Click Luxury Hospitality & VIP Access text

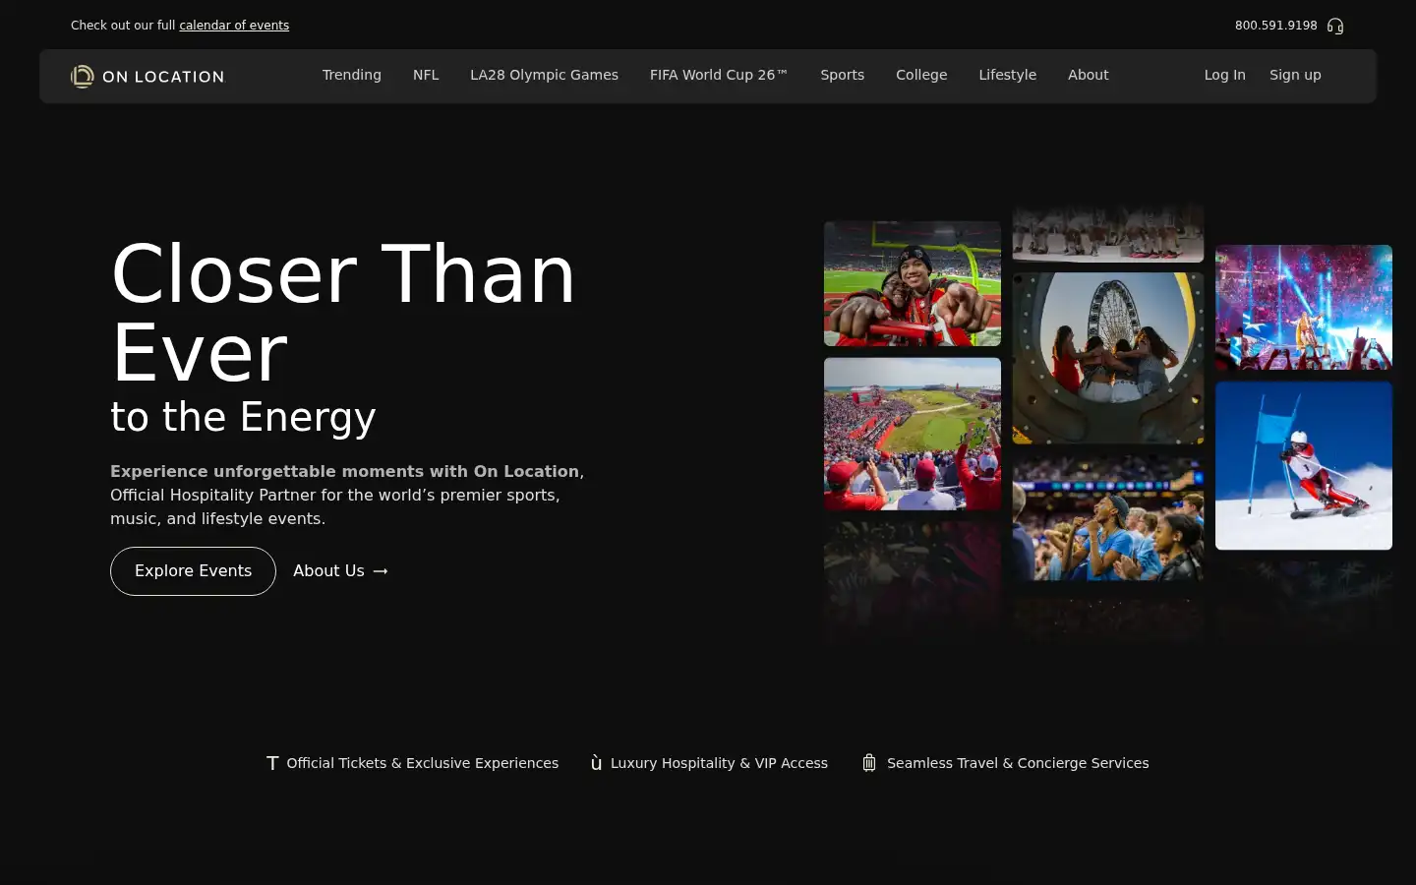pos(719,763)
